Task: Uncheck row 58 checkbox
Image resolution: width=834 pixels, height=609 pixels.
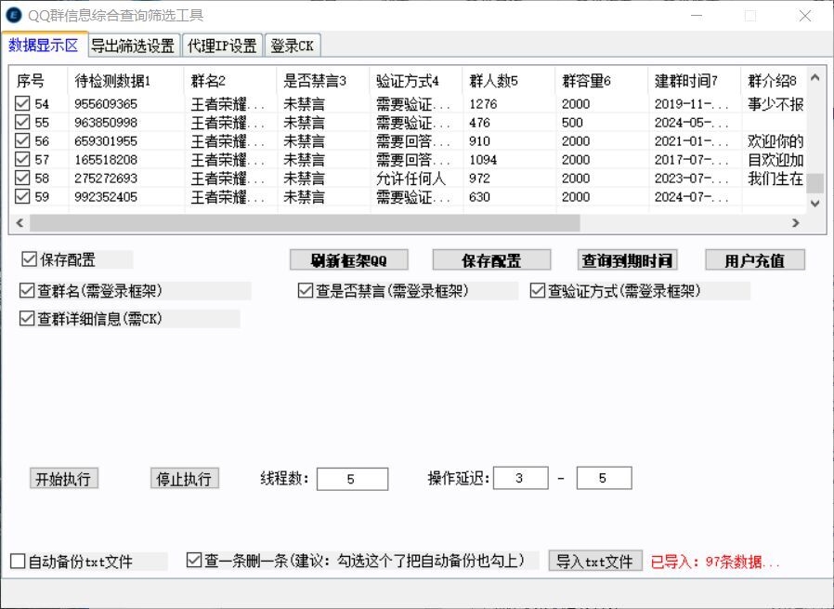Action: [x=22, y=178]
